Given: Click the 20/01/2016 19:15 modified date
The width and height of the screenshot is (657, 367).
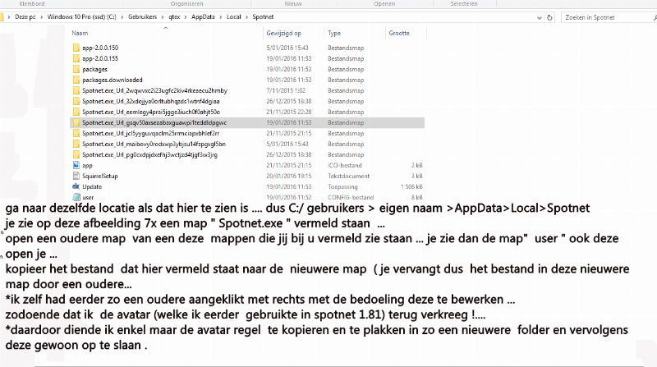Looking at the screenshot, I should [x=289, y=177].
